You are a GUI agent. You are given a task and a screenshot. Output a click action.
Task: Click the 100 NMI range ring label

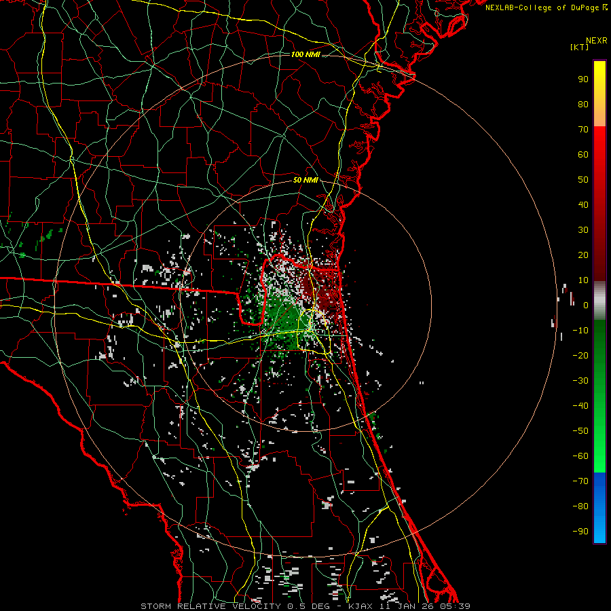coord(305,54)
